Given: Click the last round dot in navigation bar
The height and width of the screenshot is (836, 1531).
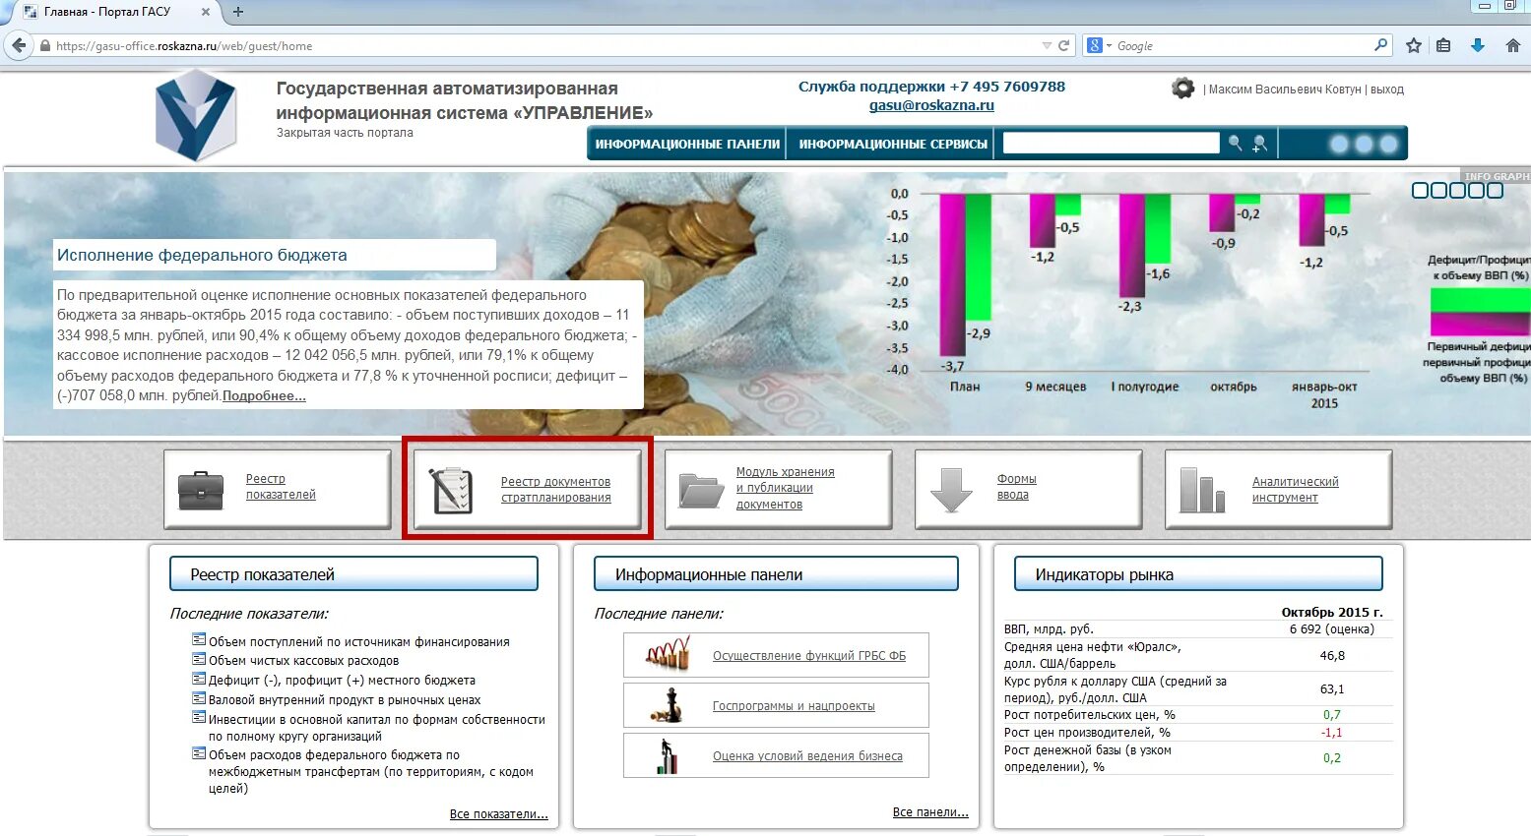Looking at the screenshot, I should pos(1389,144).
